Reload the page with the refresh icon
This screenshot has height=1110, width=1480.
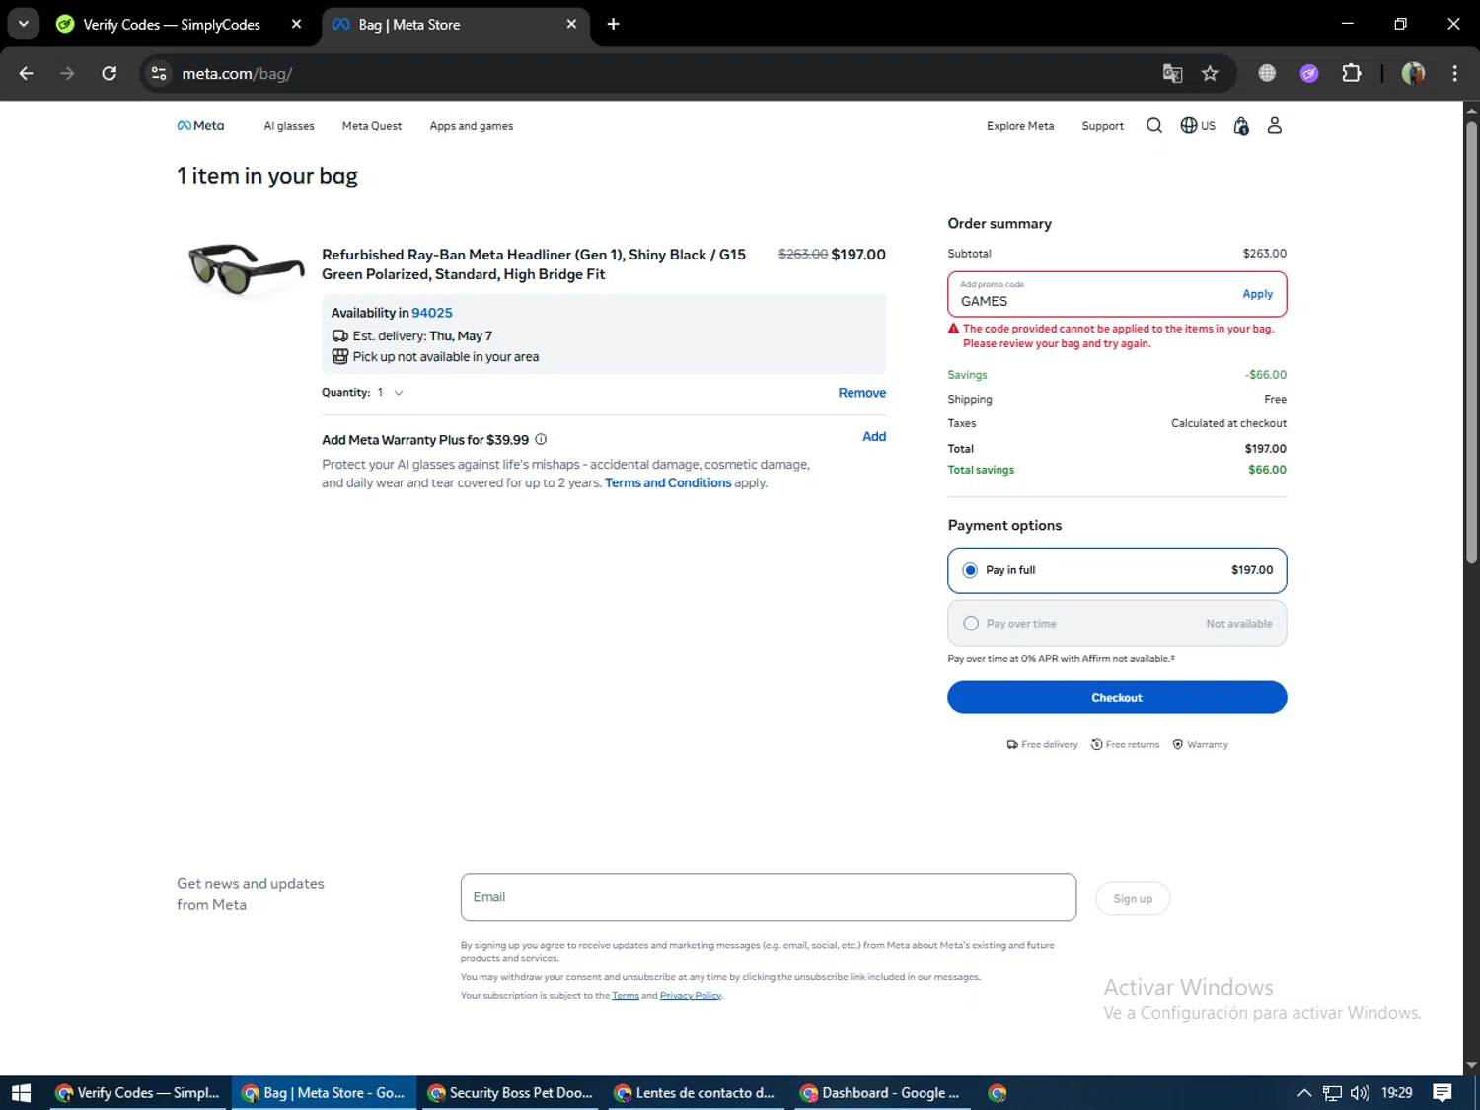pos(109,73)
